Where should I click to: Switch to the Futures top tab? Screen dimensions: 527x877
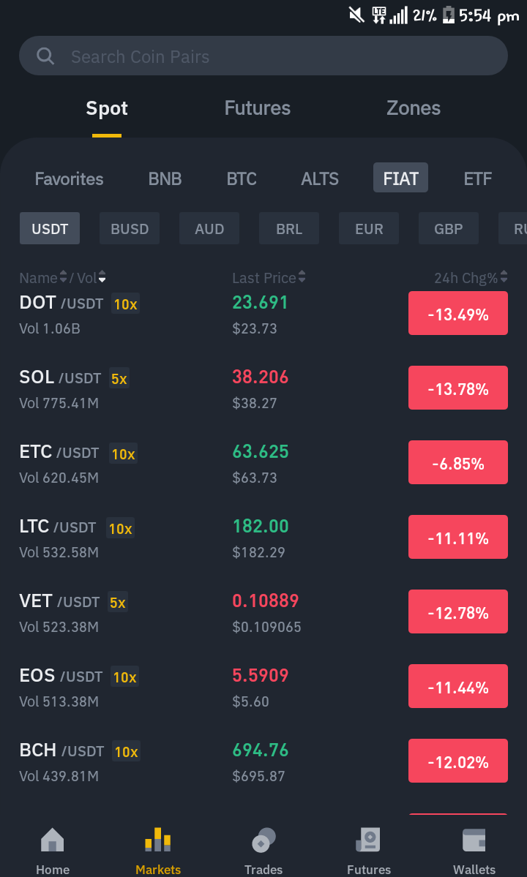pos(258,108)
